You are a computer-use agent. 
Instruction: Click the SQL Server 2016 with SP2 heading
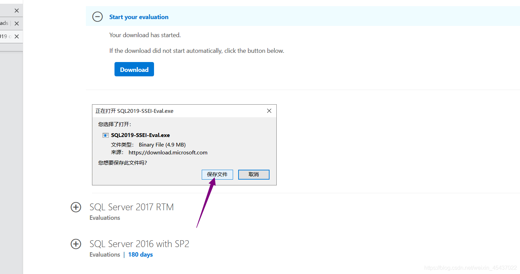click(139, 244)
